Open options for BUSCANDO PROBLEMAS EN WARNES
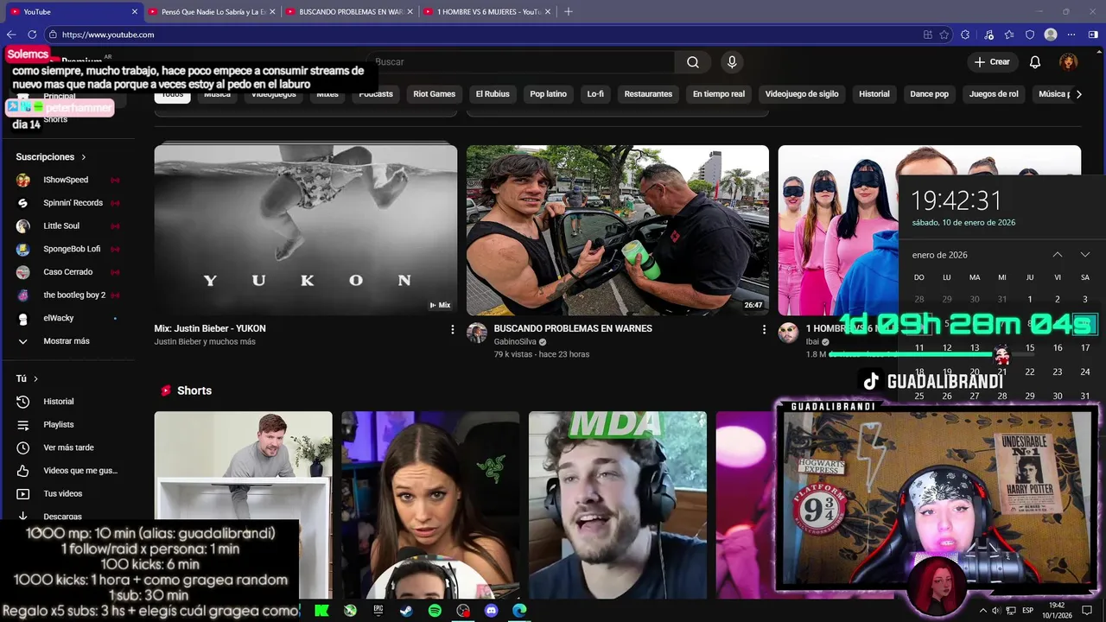Screen dimensions: 1106x622 pos(764,329)
